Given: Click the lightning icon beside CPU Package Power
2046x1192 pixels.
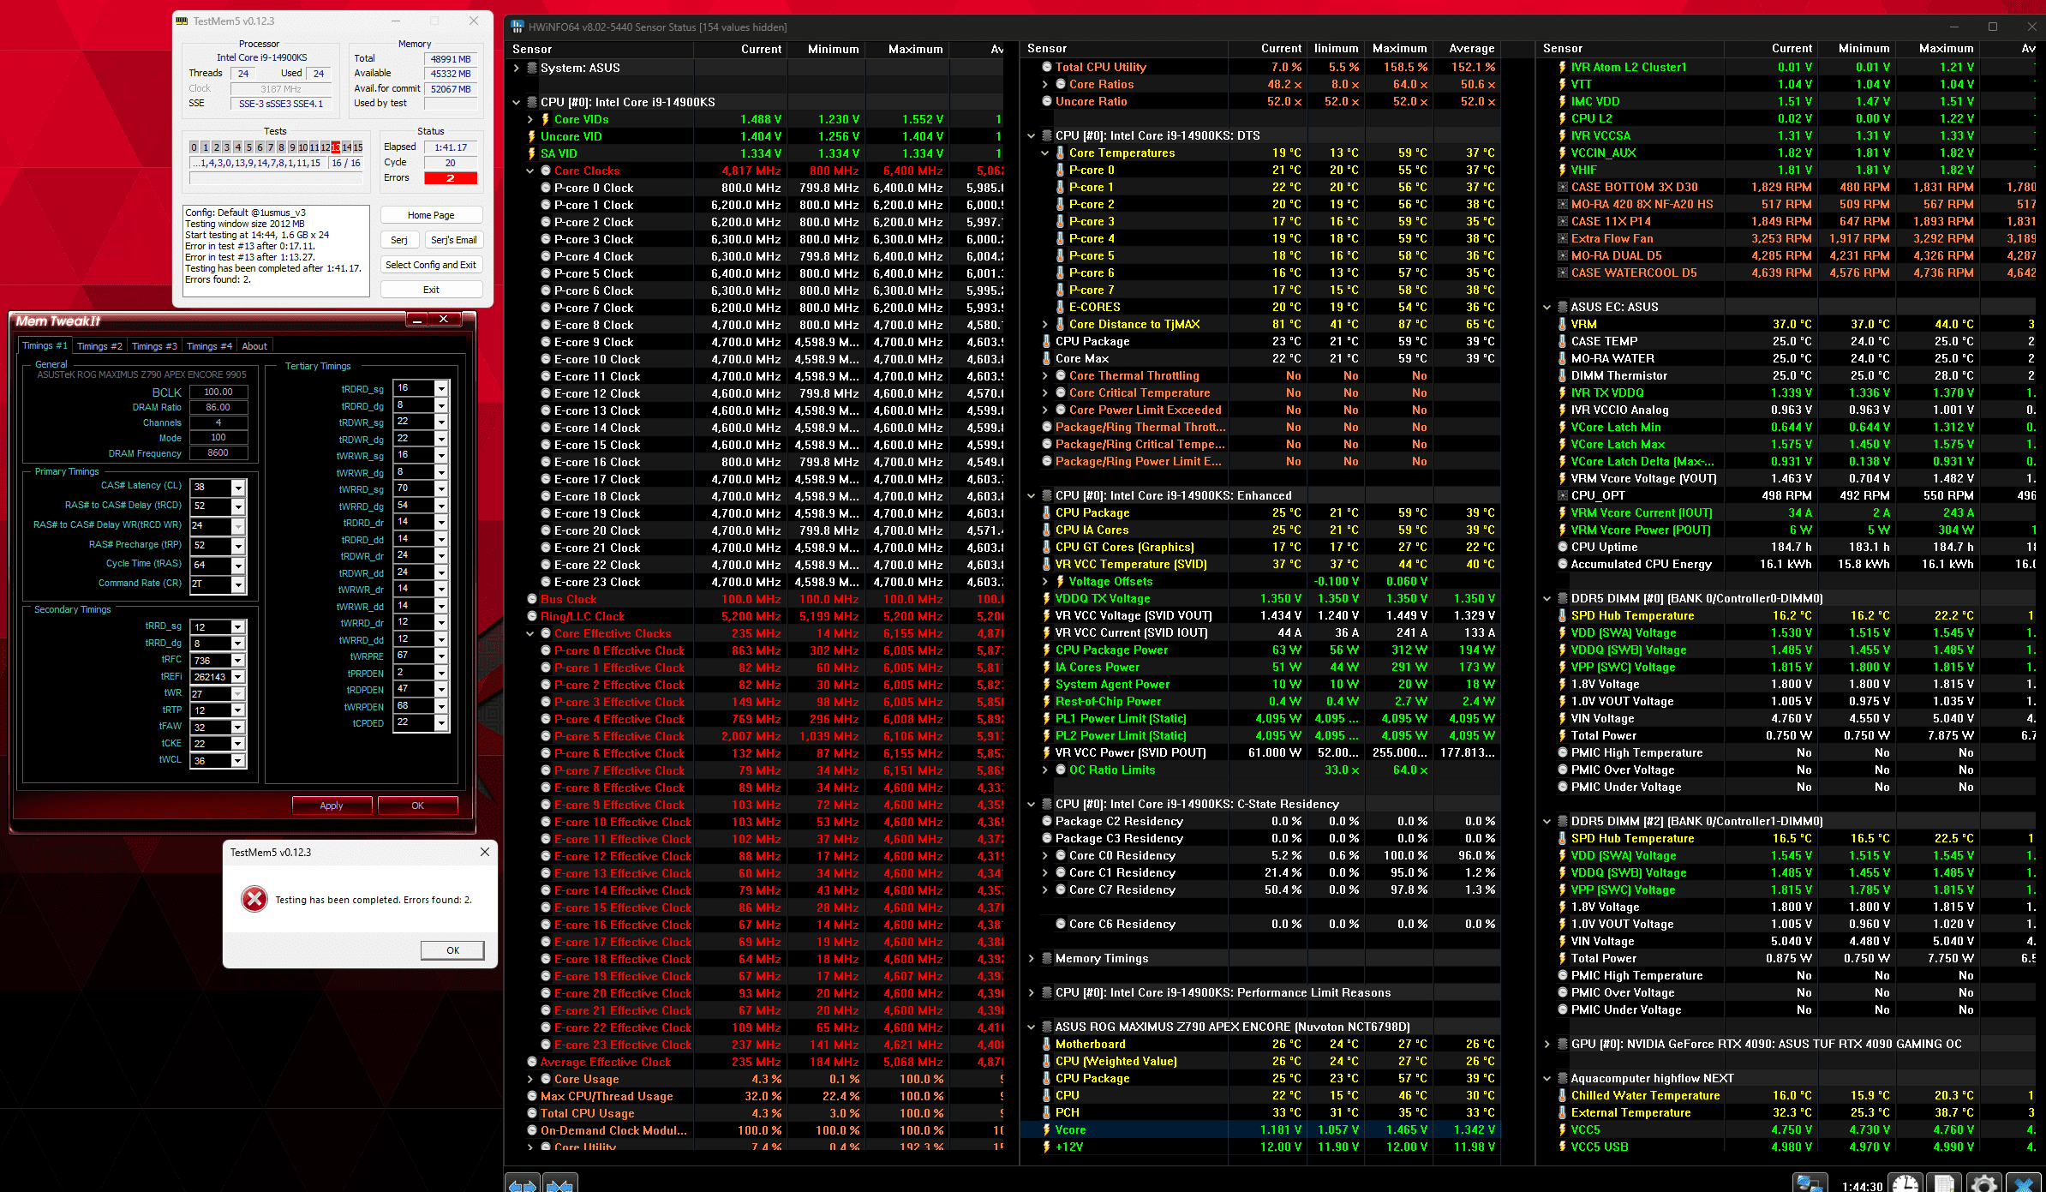Looking at the screenshot, I should click(1046, 650).
